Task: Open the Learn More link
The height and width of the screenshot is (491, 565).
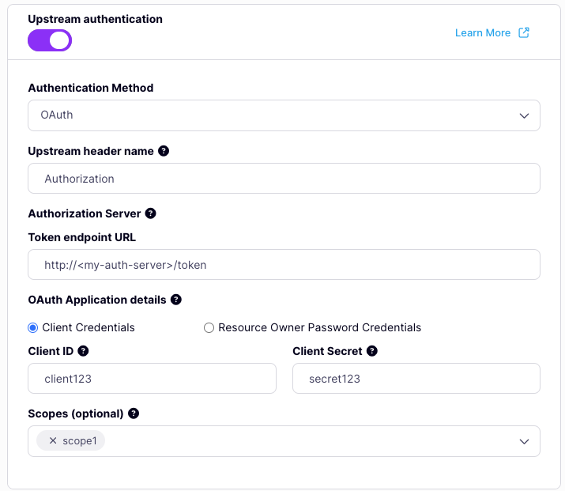Action: click(x=483, y=33)
